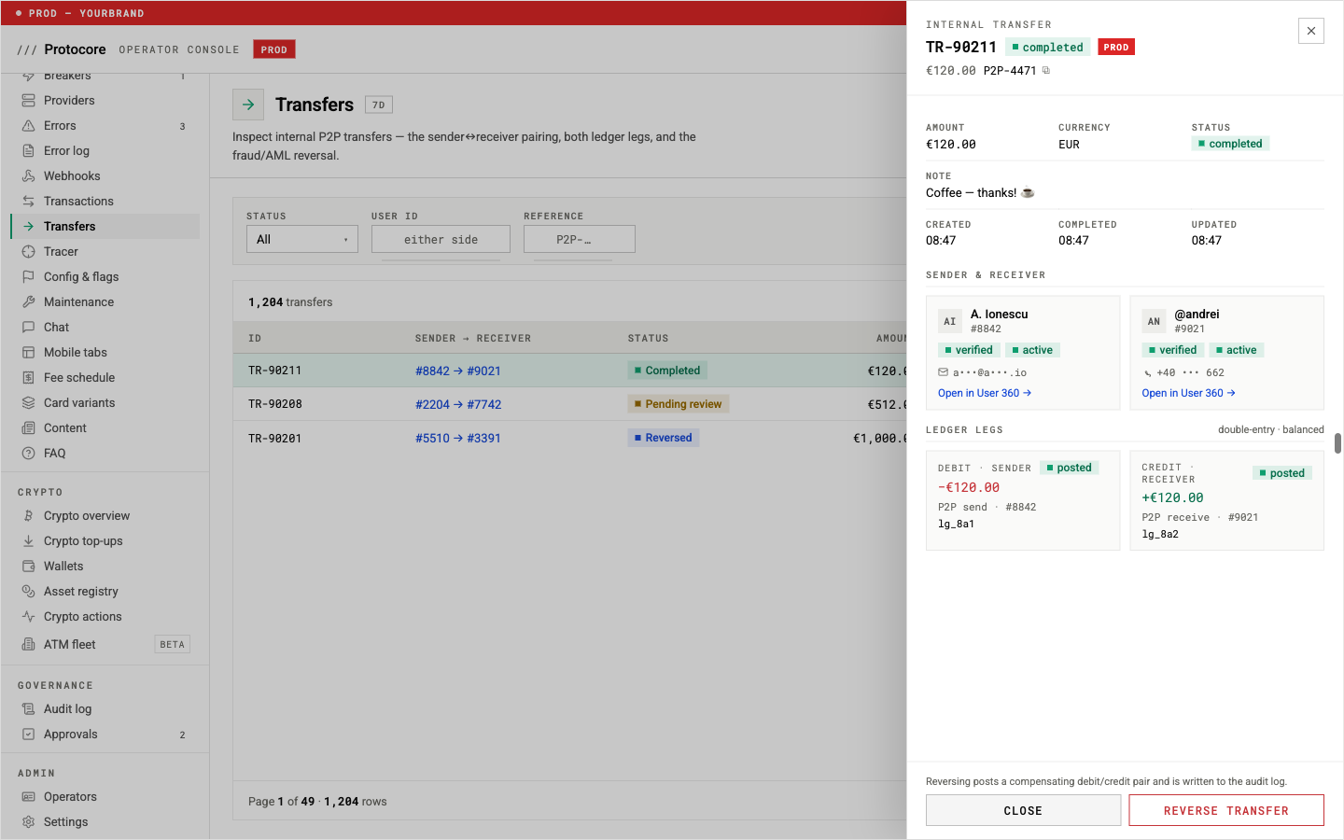This screenshot has height=840, width=1344.
Task: Click the ledger id lg_8a1
Action: [x=957, y=525]
